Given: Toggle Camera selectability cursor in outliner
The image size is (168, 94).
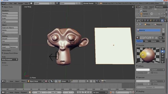Looking at the screenshot, I should 162,14.
